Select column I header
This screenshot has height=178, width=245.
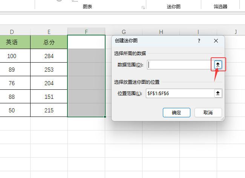coord(198,32)
